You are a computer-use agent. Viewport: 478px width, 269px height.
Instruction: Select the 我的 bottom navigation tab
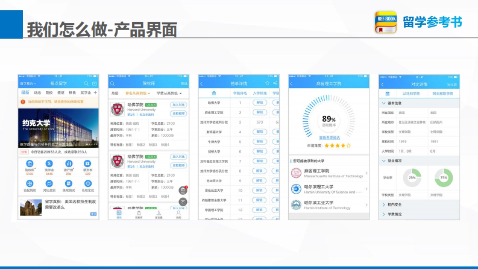click(178, 214)
